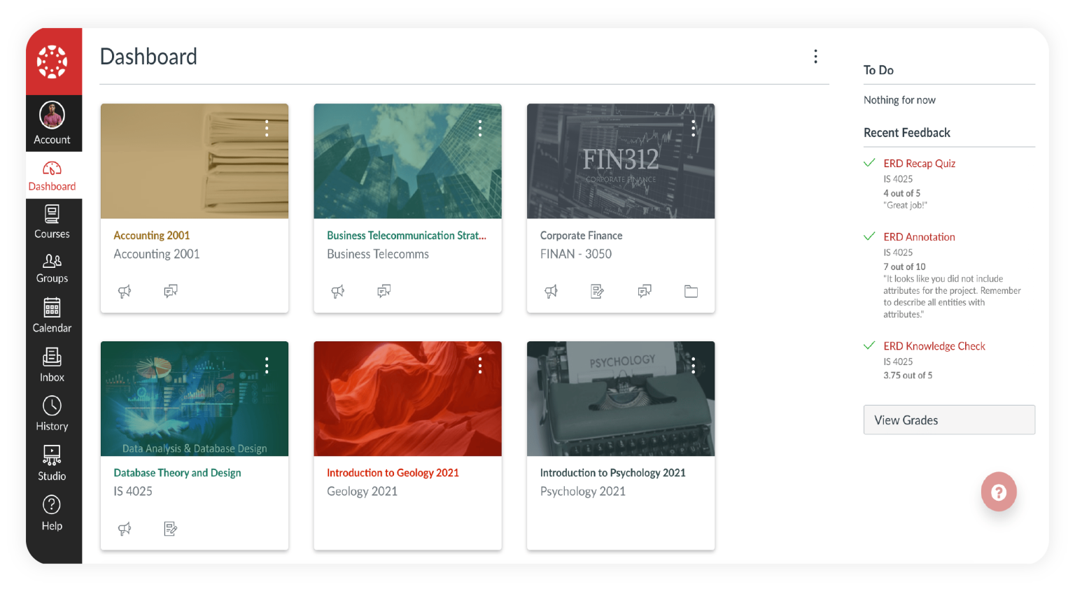Open Discussions on the Business Telecomms card
The image size is (1075, 591).
[x=384, y=291]
